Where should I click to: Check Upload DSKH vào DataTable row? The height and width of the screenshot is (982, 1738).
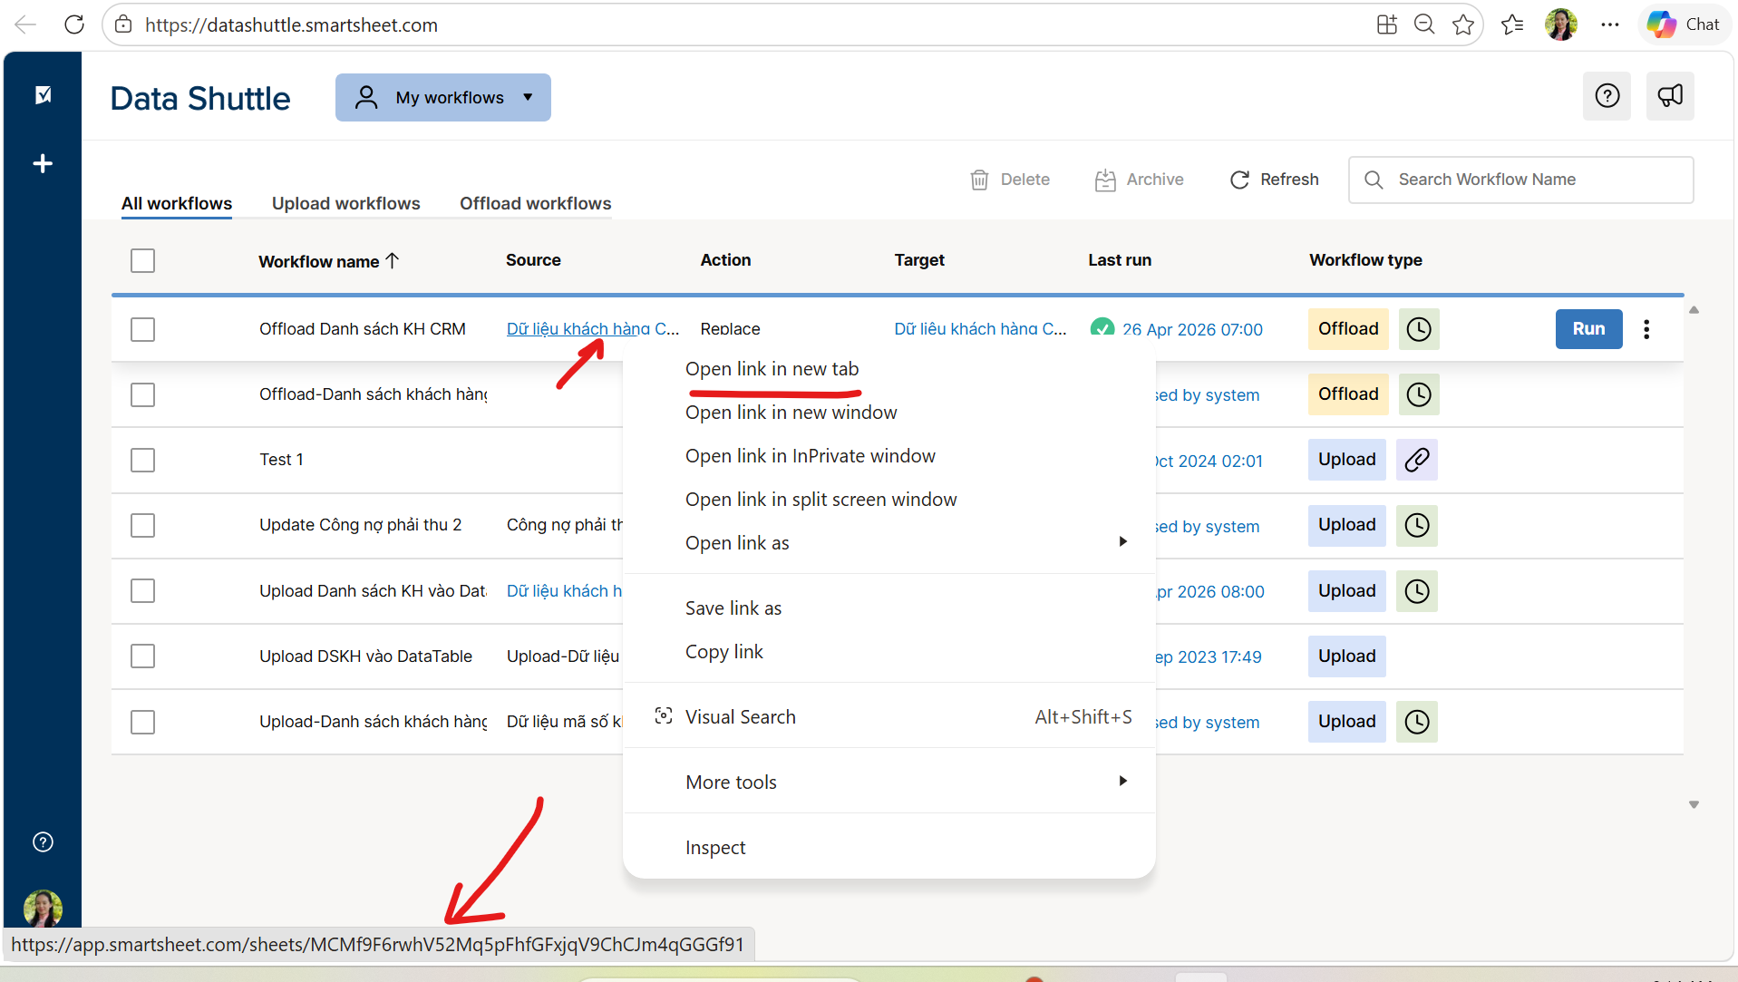[x=142, y=656]
